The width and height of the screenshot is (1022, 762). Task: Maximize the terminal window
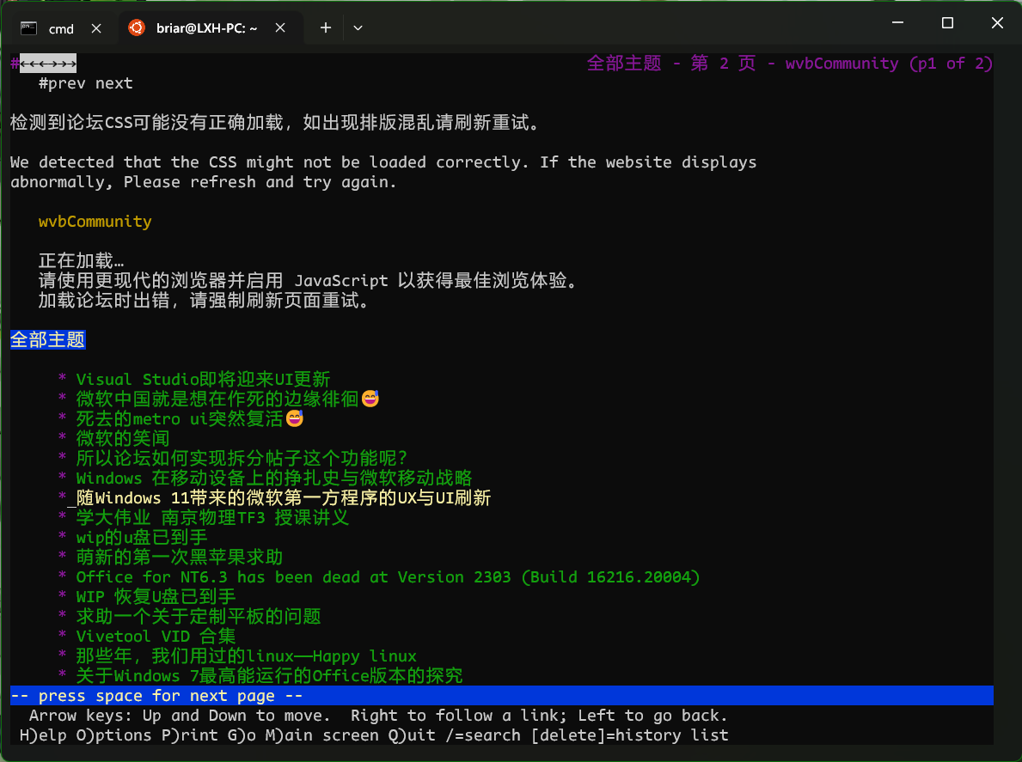(948, 23)
